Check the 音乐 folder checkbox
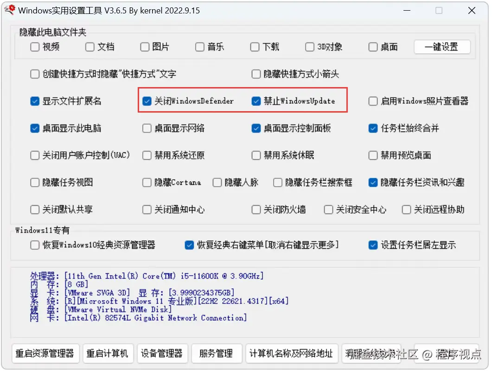Image resolution: width=492 pixels, height=371 pixels. (199, 47)
